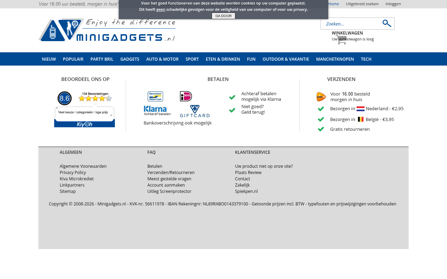Image resolution: width=447 pixels, height=279 pixels.
Task: Click the search magnifier icon
Action: pos(387,23)
